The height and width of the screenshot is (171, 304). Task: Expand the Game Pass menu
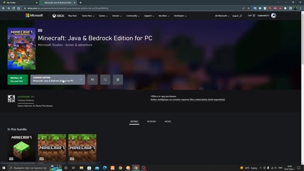tap(88, 16)
